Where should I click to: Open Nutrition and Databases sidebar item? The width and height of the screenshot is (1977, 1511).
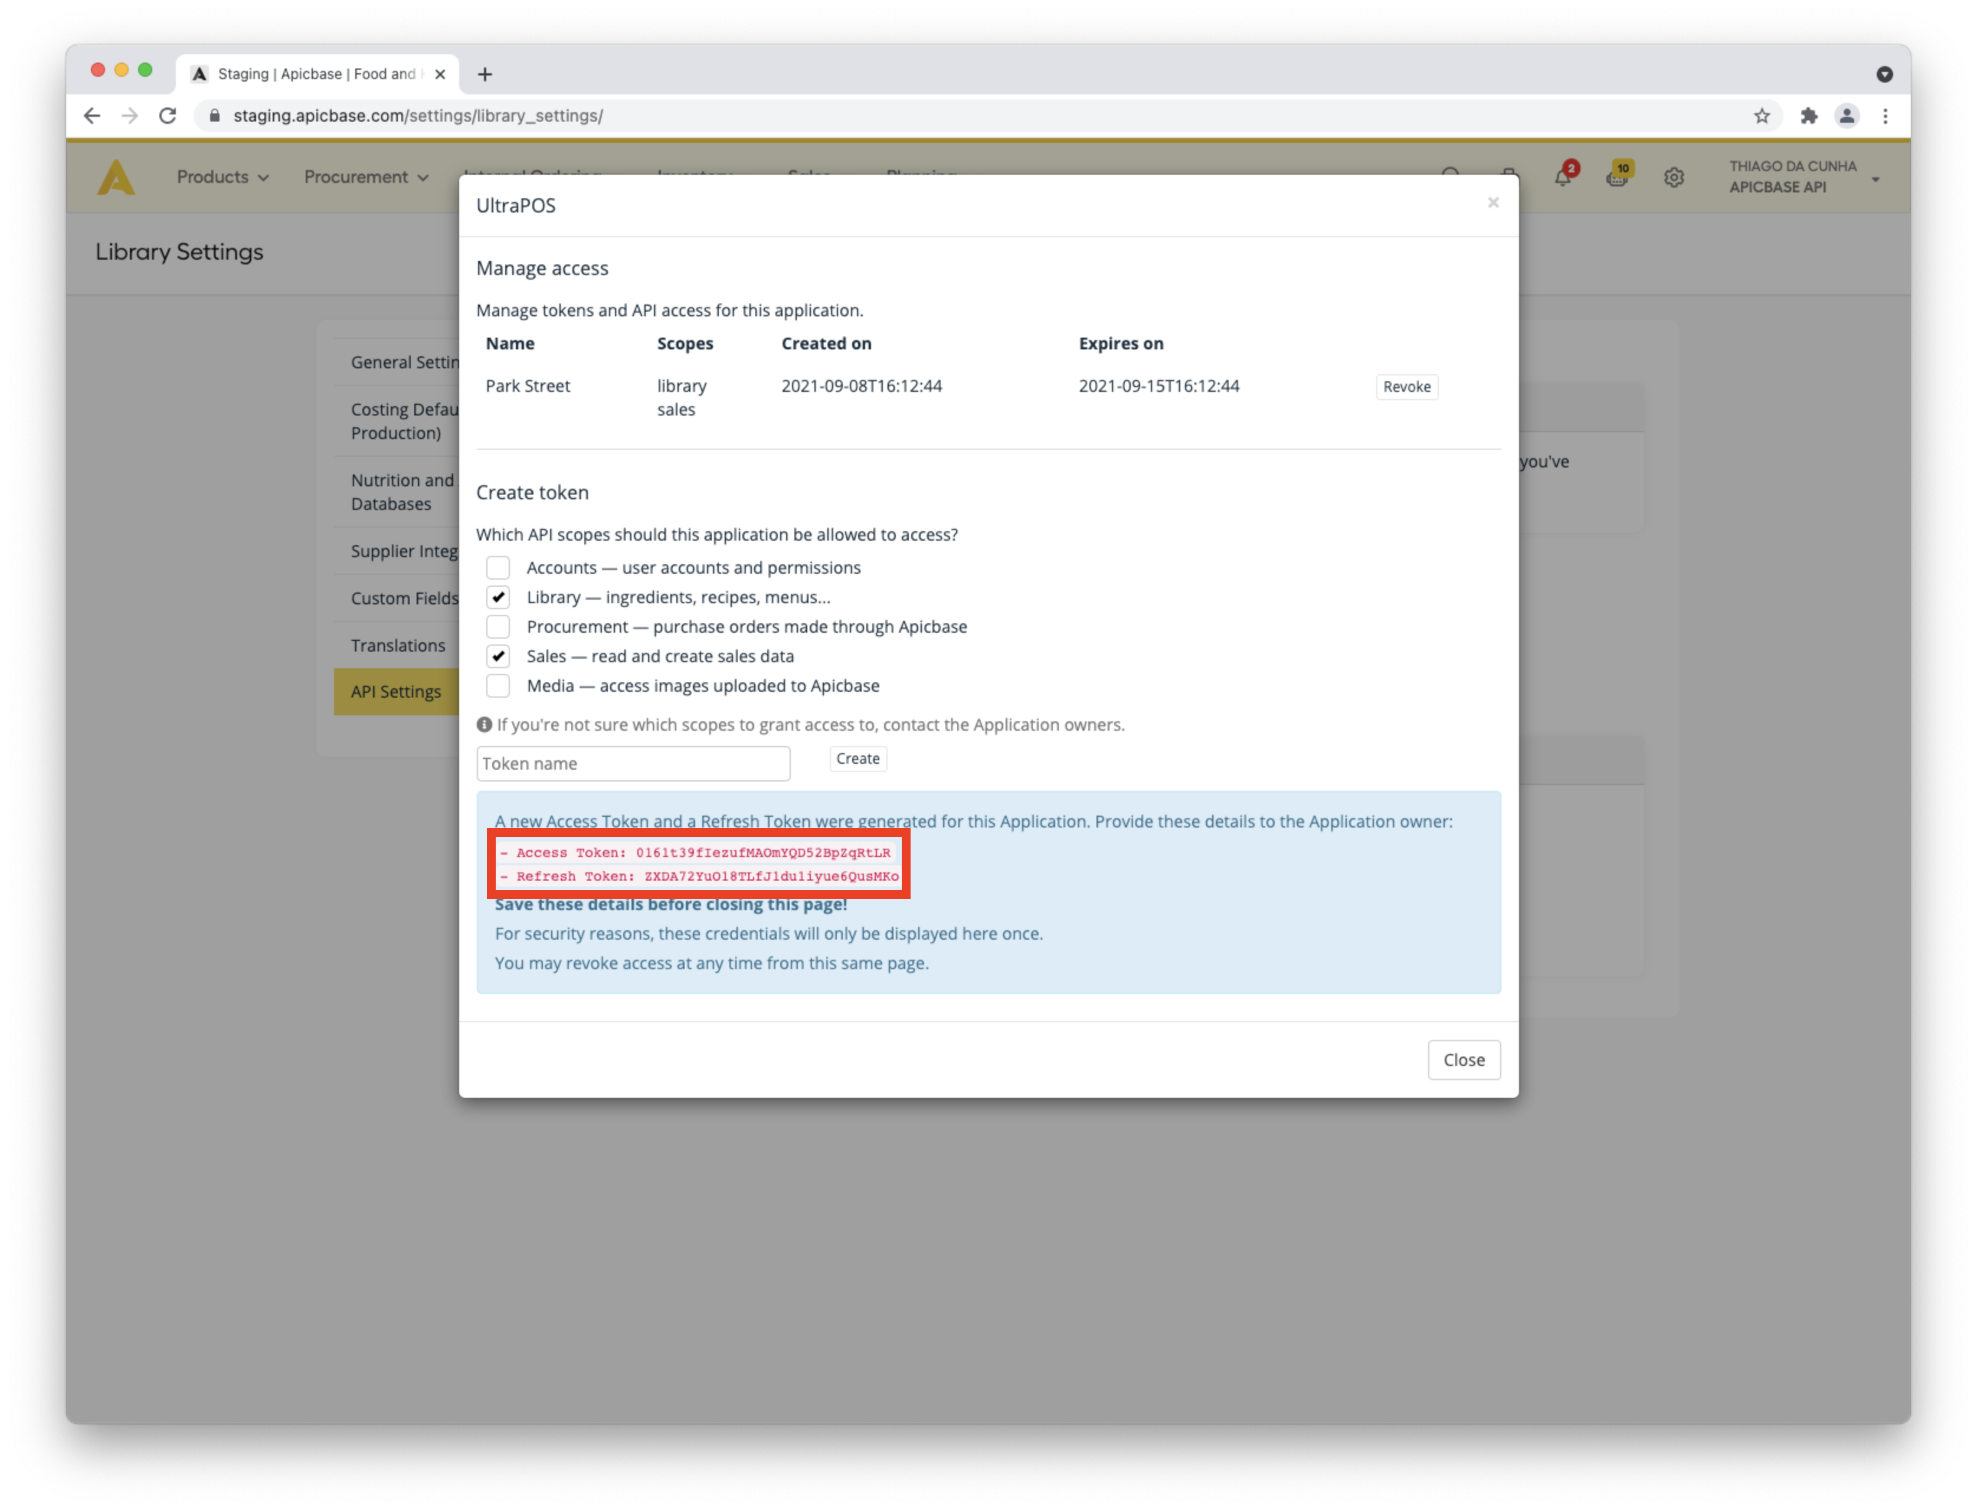[397, 492]
